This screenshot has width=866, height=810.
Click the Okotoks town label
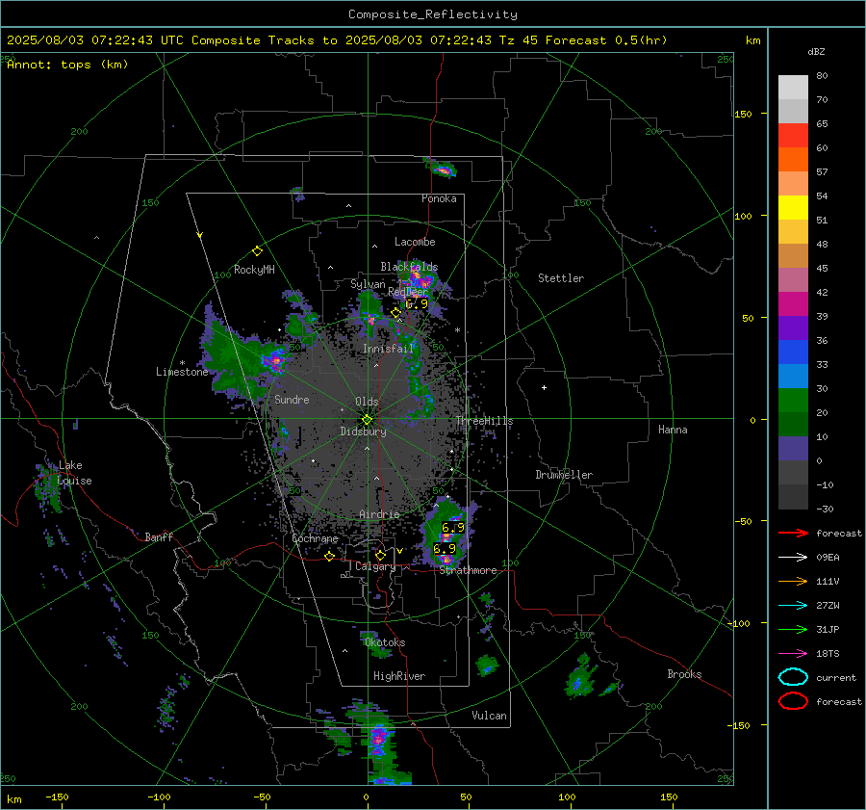385,642
